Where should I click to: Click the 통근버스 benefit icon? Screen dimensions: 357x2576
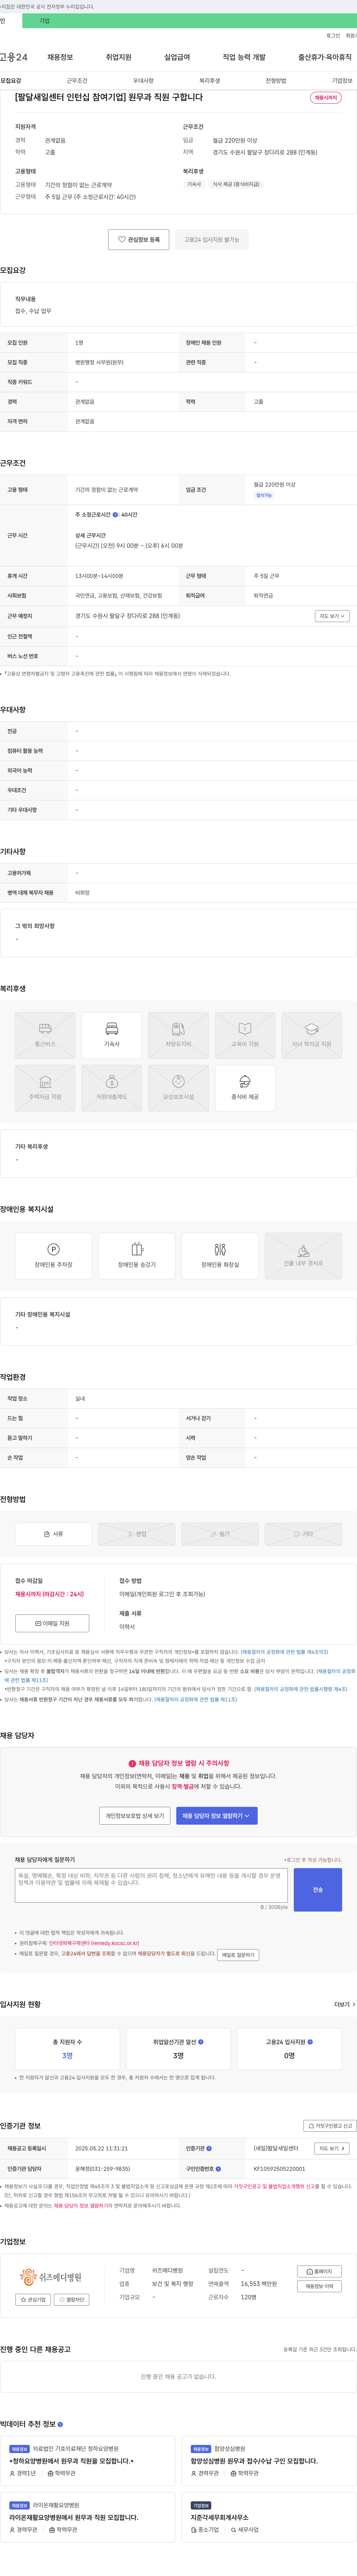tap(45, 1035)
